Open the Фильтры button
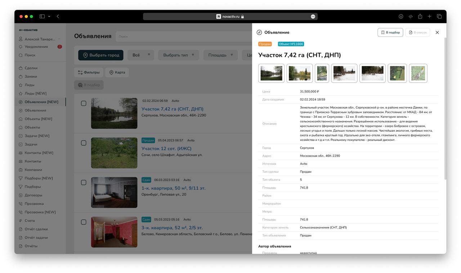The image size is (461, 273). (x=89, y=72)
